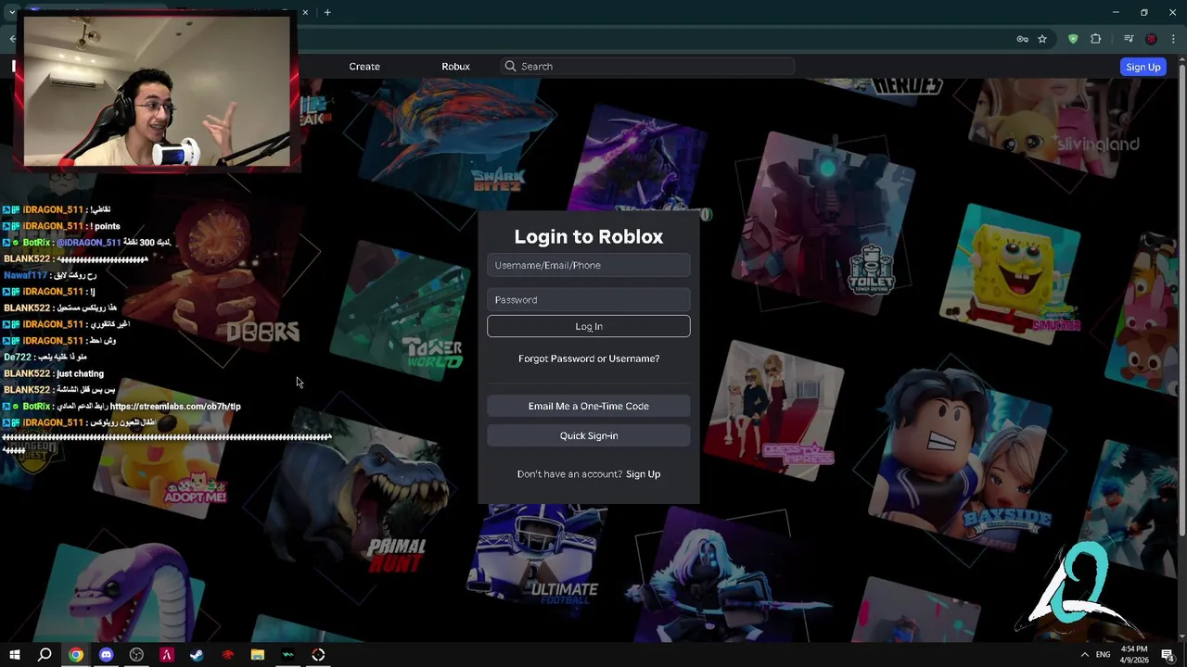Open the teal waveform app on taskbar

click(287, 655)
